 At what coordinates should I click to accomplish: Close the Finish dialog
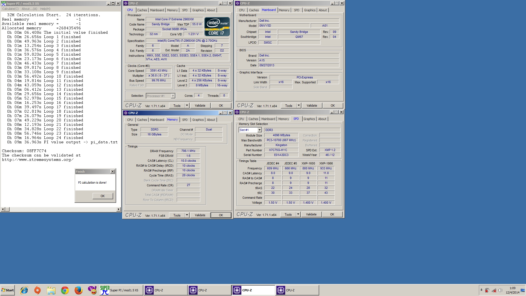tap(112, 172)
